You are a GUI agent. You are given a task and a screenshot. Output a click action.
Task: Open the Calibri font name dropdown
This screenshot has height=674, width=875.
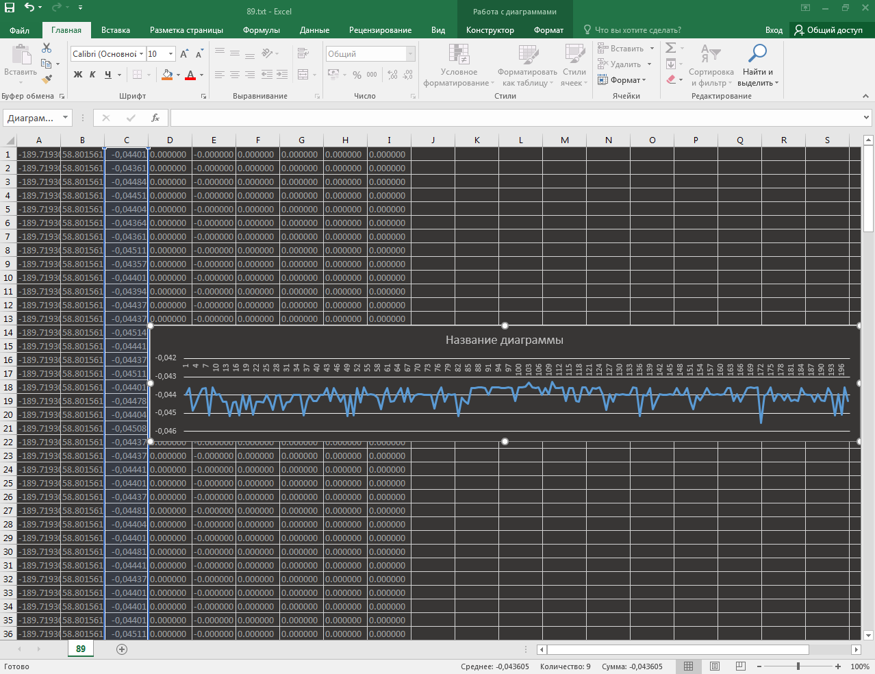pos(142,54)
